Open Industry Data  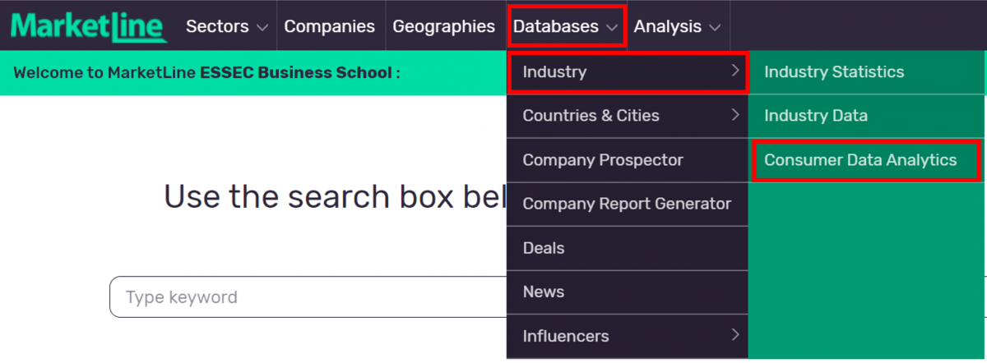coord(868,116)
